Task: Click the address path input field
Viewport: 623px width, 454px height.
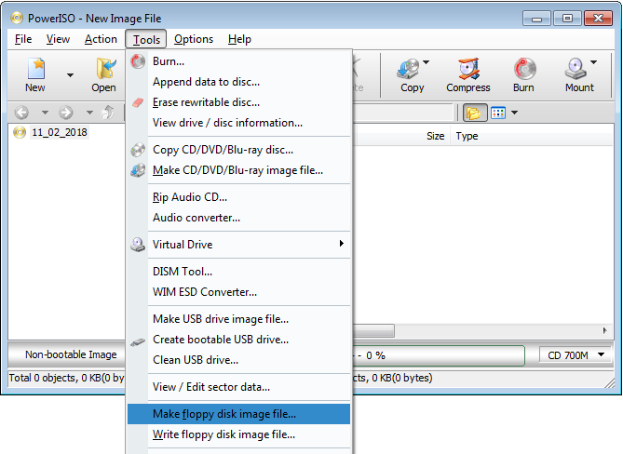Action: pyautogui.click(x=402, y=113)
